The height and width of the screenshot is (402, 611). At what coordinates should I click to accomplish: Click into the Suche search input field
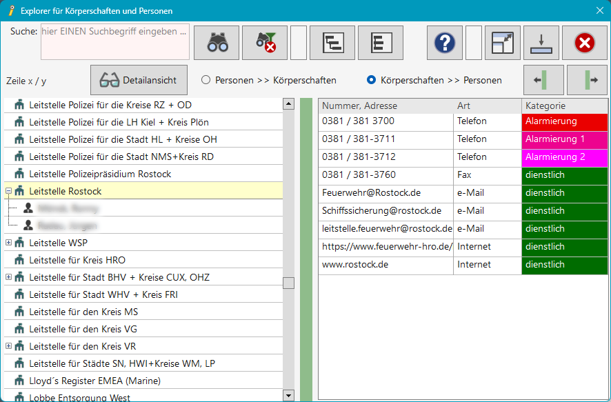(114, 43)
